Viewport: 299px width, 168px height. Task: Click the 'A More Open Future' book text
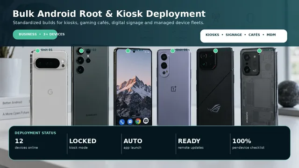pos(16,113)
